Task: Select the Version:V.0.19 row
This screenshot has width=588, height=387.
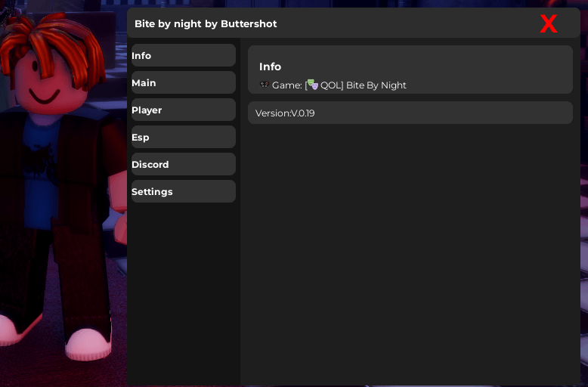Action: (410, 113)
